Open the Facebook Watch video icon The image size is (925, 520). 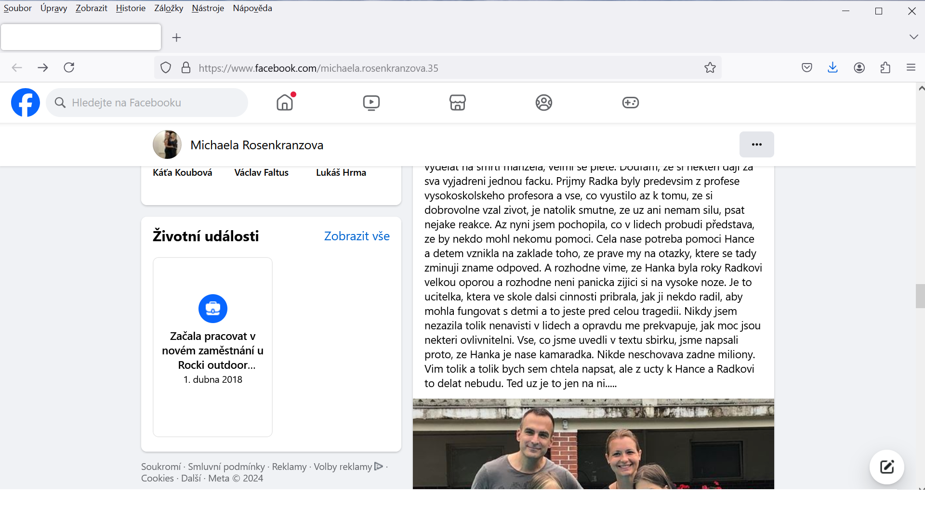[x=371, y=103]
